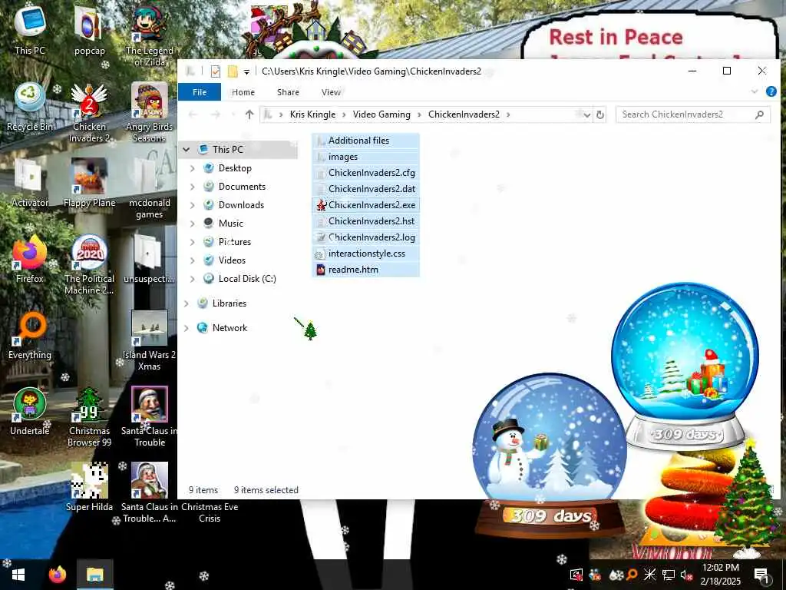Select the Everything search desktop shortcut
The image size is (786, 590).
[30, 335]
